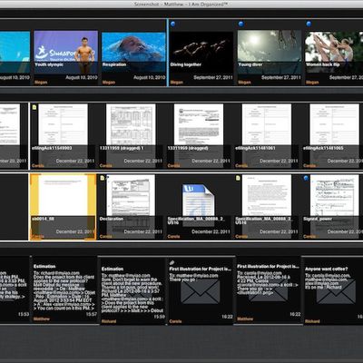Select the efilingAck11481061 document
This screenshot has height=363, width=363.
[x=267, y=136]
